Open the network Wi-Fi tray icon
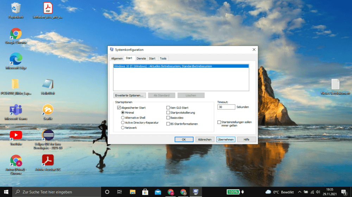 [x=312, y=192]
